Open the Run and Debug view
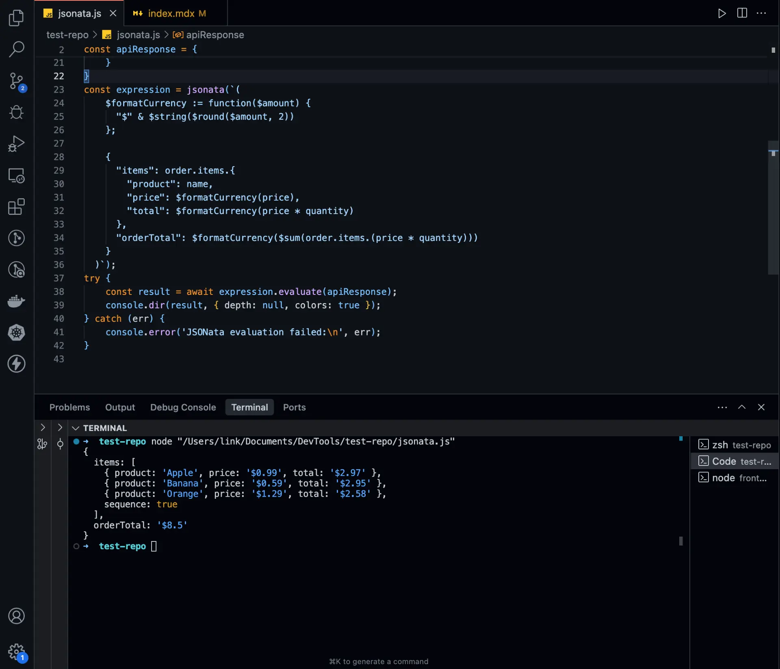 (x=16, y=143)
